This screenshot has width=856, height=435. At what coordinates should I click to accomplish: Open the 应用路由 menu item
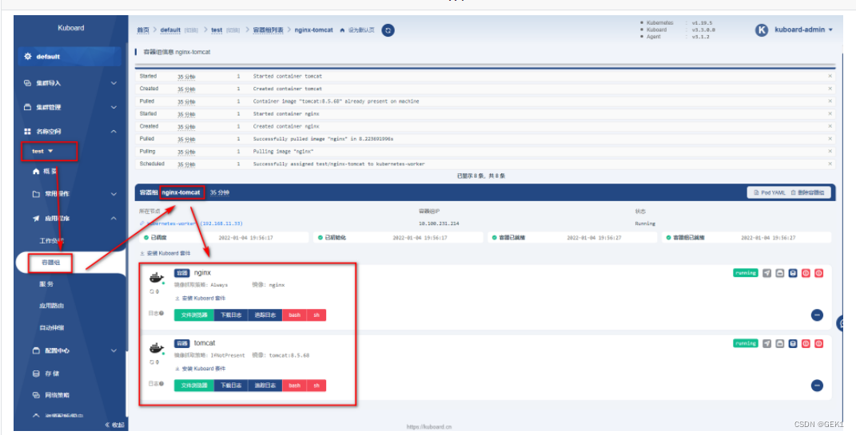click(52, 306)
